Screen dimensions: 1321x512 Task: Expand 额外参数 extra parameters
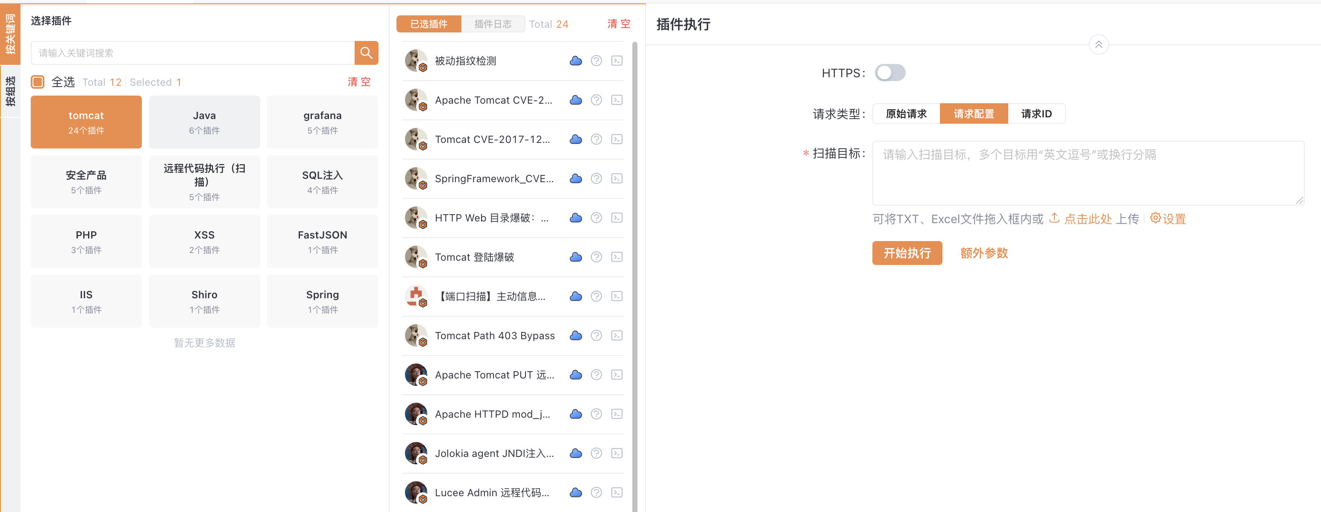[983, 253]
